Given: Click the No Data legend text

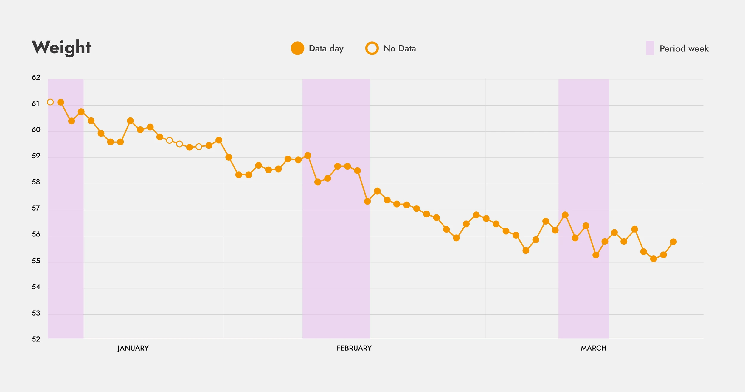Looking at the screenshot, I should tap(400, 48).
